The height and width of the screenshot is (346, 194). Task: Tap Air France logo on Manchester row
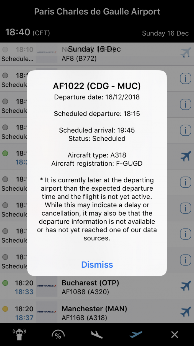click(47, 312)
